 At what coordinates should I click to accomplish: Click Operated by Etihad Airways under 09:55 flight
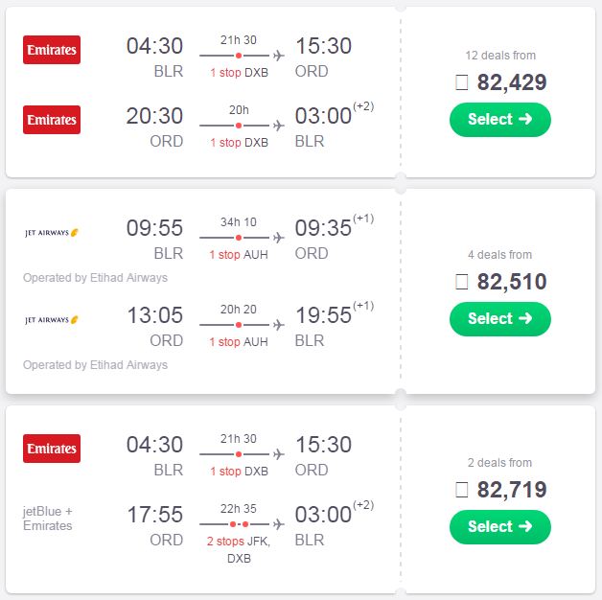(x=95, y=278)
